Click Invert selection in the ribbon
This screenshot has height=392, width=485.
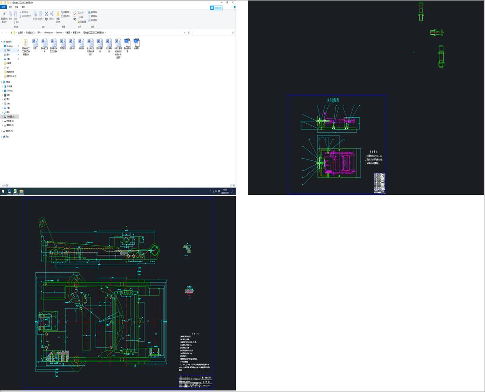click(93, 20)
